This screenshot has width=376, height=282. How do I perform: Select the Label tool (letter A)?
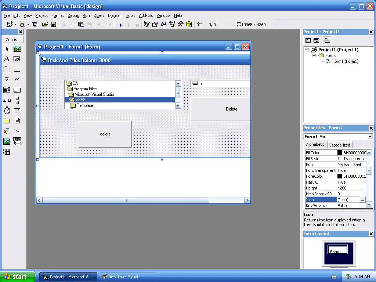(x=7, y=59)
